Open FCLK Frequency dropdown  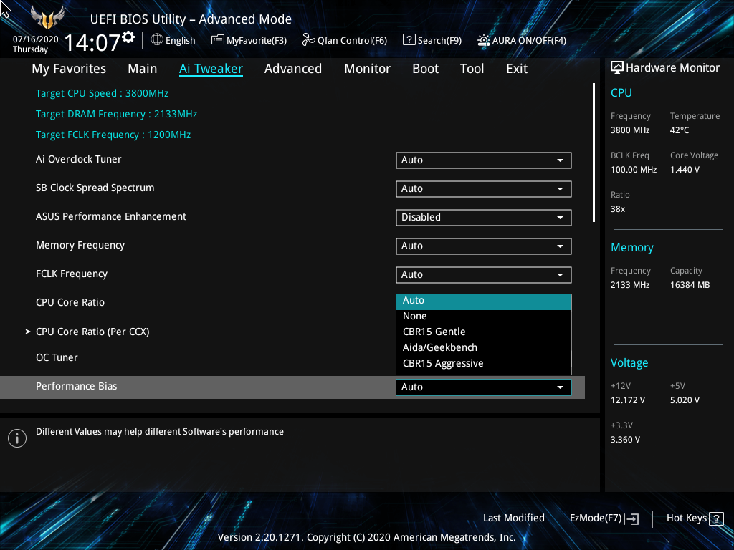pyautogui.click(x=484, y=274)
